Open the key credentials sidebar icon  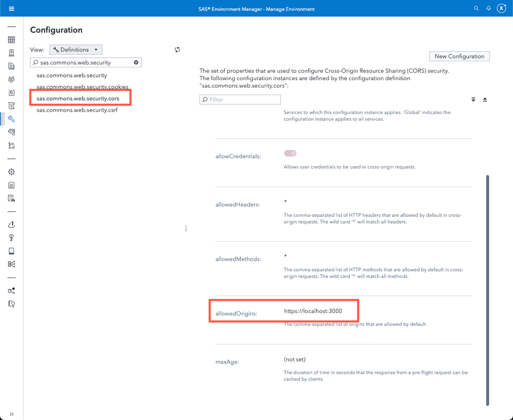click(11, 238)
